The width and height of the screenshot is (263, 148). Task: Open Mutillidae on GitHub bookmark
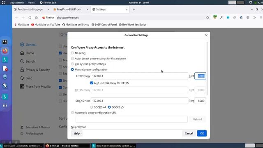point(76,25)
